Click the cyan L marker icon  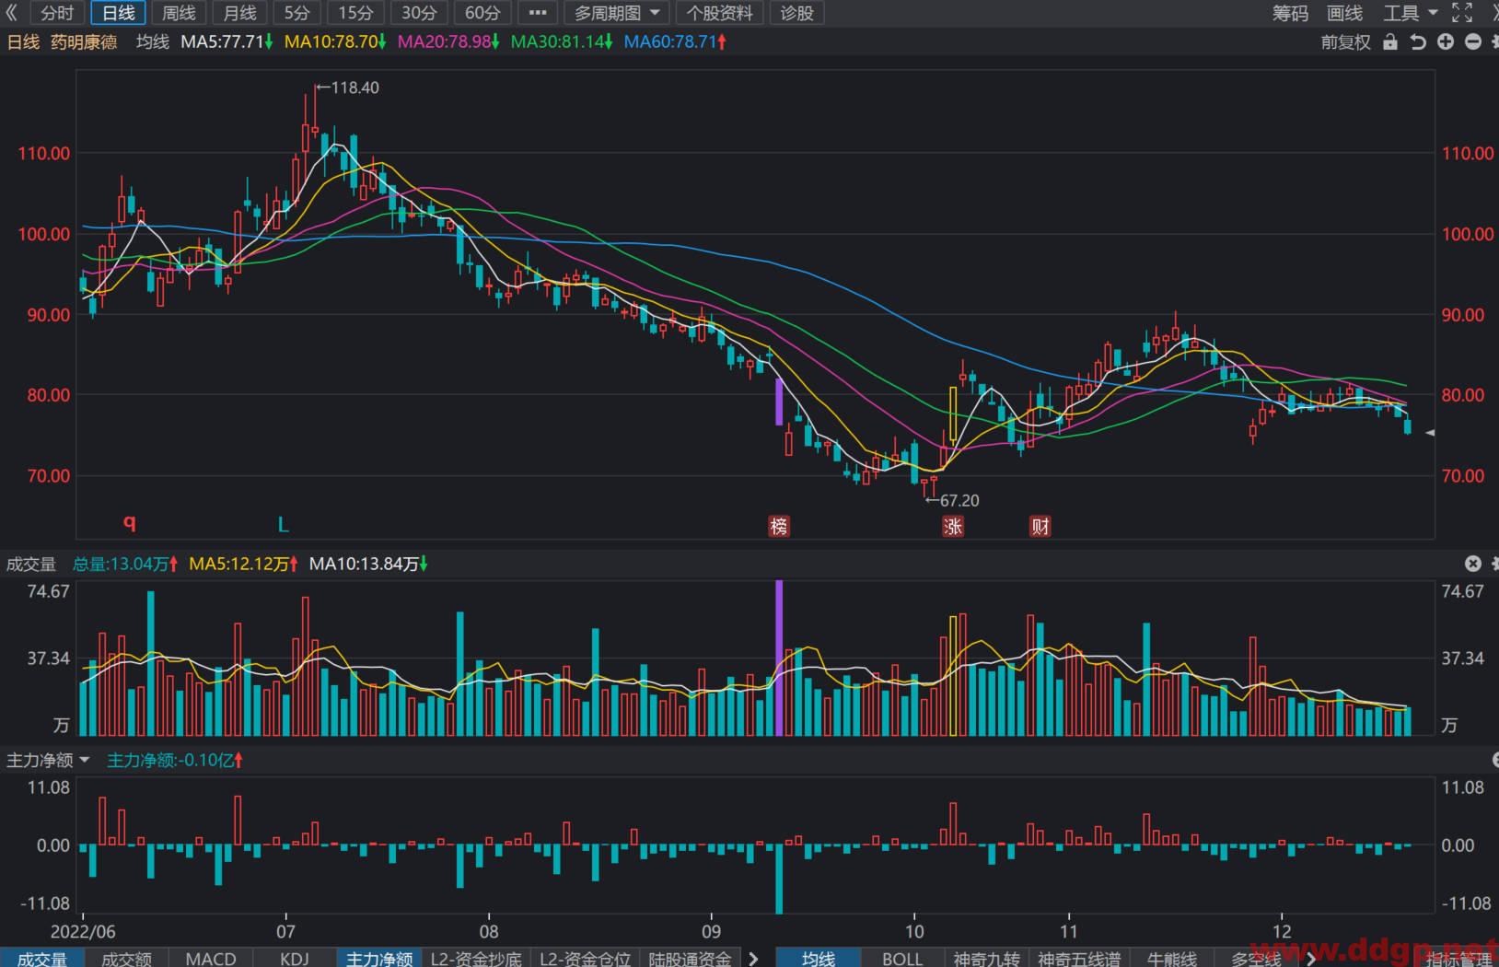[284, 524]
